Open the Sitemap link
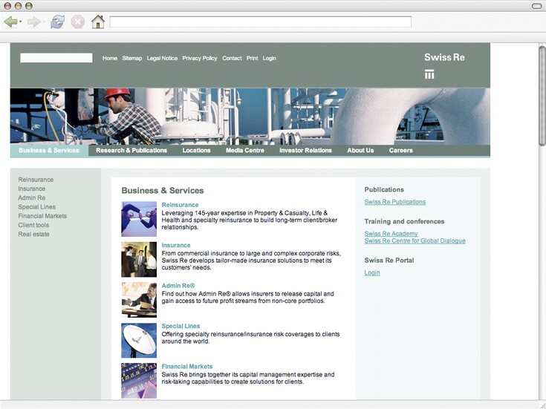This screenshot has height=409, width=546. pos(132,58)
